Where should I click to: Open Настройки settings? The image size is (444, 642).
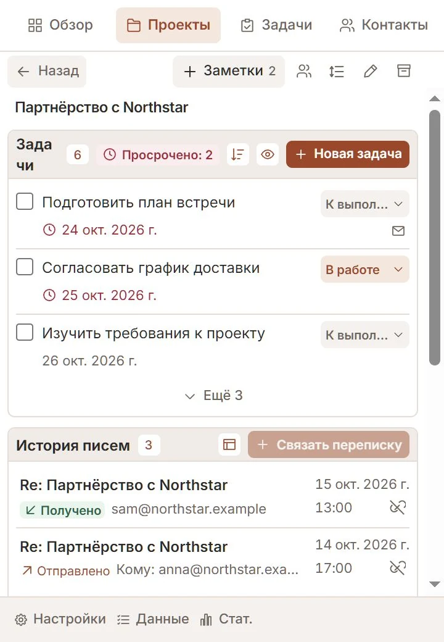click(60, 619)
